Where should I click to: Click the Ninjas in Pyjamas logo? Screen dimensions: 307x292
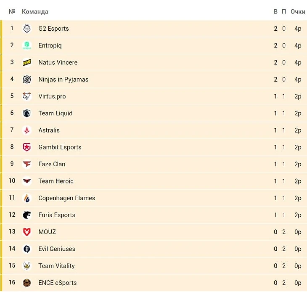coord(27,79)
